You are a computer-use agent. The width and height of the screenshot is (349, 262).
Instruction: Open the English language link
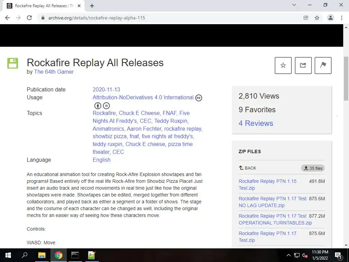point(102,160)
